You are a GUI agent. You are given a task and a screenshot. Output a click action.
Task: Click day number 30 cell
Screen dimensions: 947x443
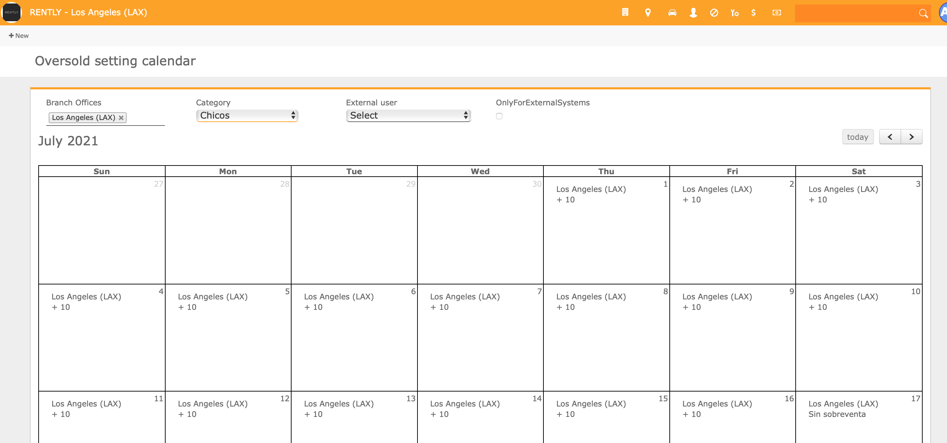[x=480, y=230]
